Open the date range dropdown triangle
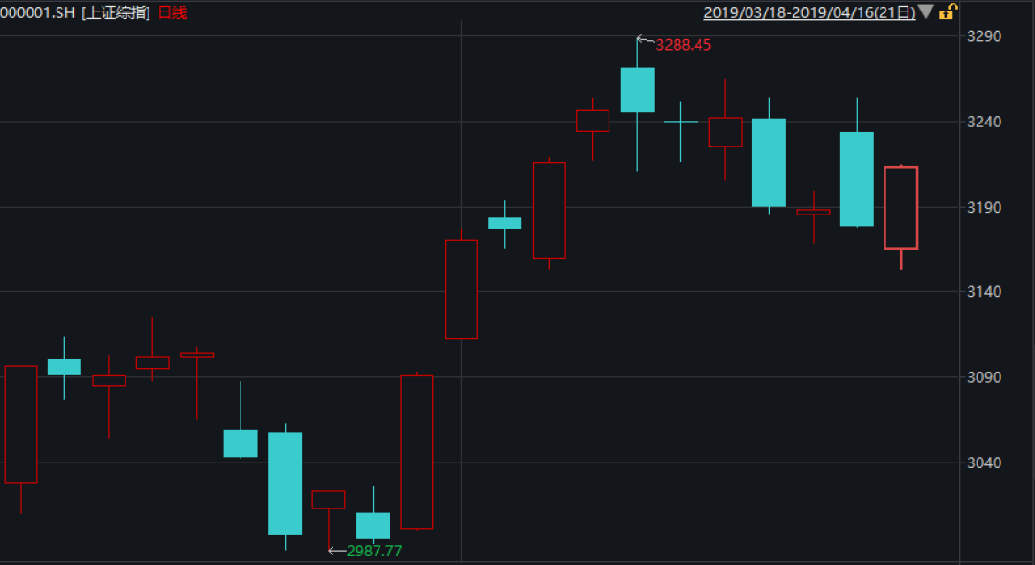The image size is (1035, 565). tap(926, 11)
